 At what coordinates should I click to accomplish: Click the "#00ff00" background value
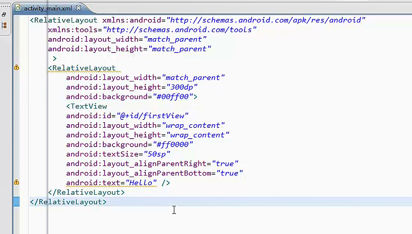coord(173,97)
